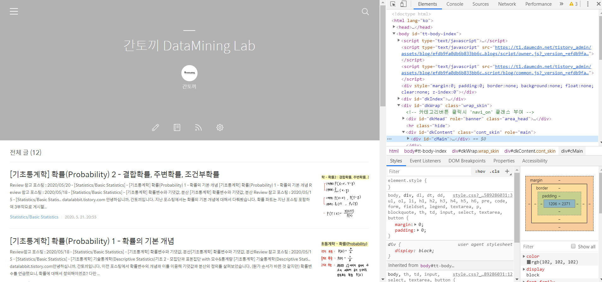Open the Sources tab
This screenshot has height=282, width=602.
point(481,4)
